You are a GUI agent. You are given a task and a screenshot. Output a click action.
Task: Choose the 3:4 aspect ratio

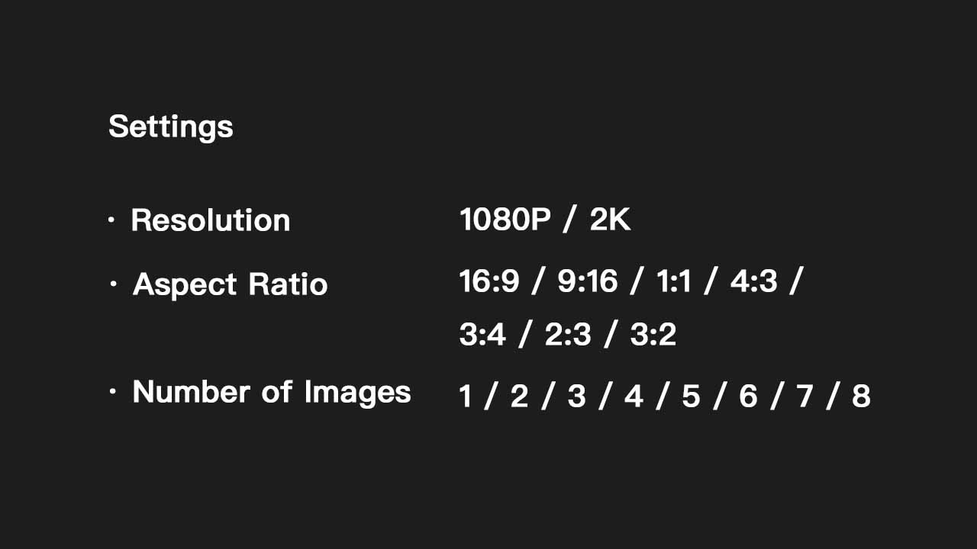(x=482, y=335)
